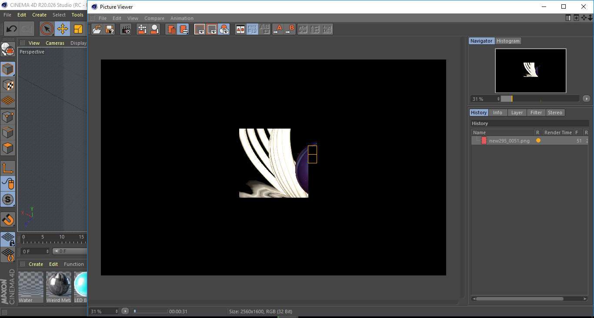Click the Render Time column header

[558, 132]
